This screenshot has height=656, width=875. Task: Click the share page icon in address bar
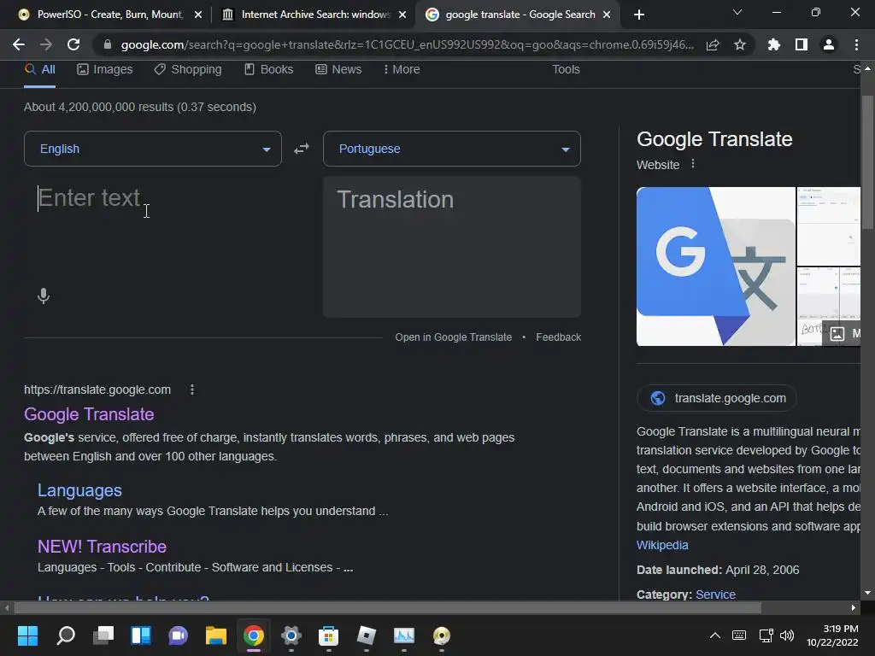(x=713, y=45)
